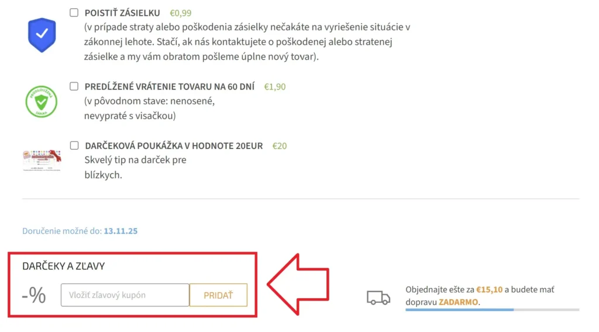Tick the Predĺžené vrátenie tovaru checkbox
This screenshot has height=332, width=599.
[x=74, y=87]
